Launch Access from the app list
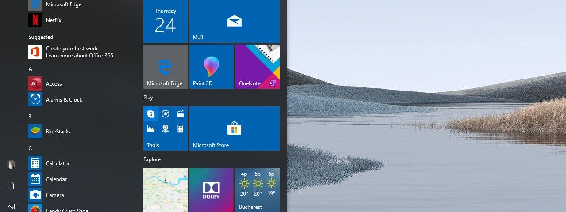This screenshot has width=566, height=212. pyautogui.click(x=53, y=84)
